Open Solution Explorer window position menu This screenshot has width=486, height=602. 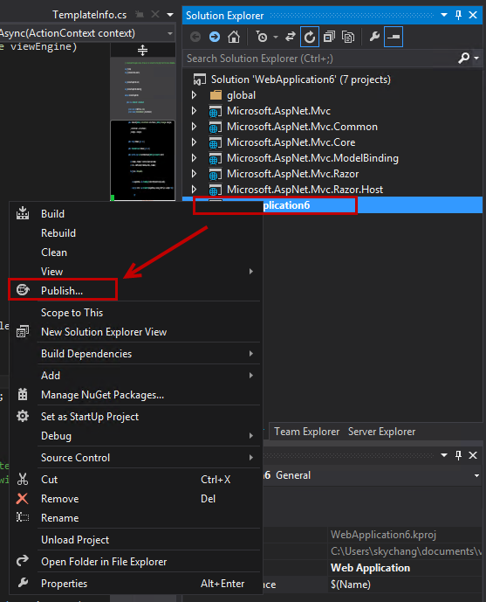(x=444, y=15)
